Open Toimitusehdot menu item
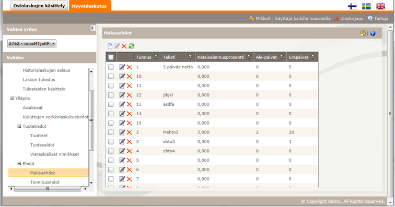Image resolution: width=395 pixels, height=207 pixels. click(x=45, y=182)
